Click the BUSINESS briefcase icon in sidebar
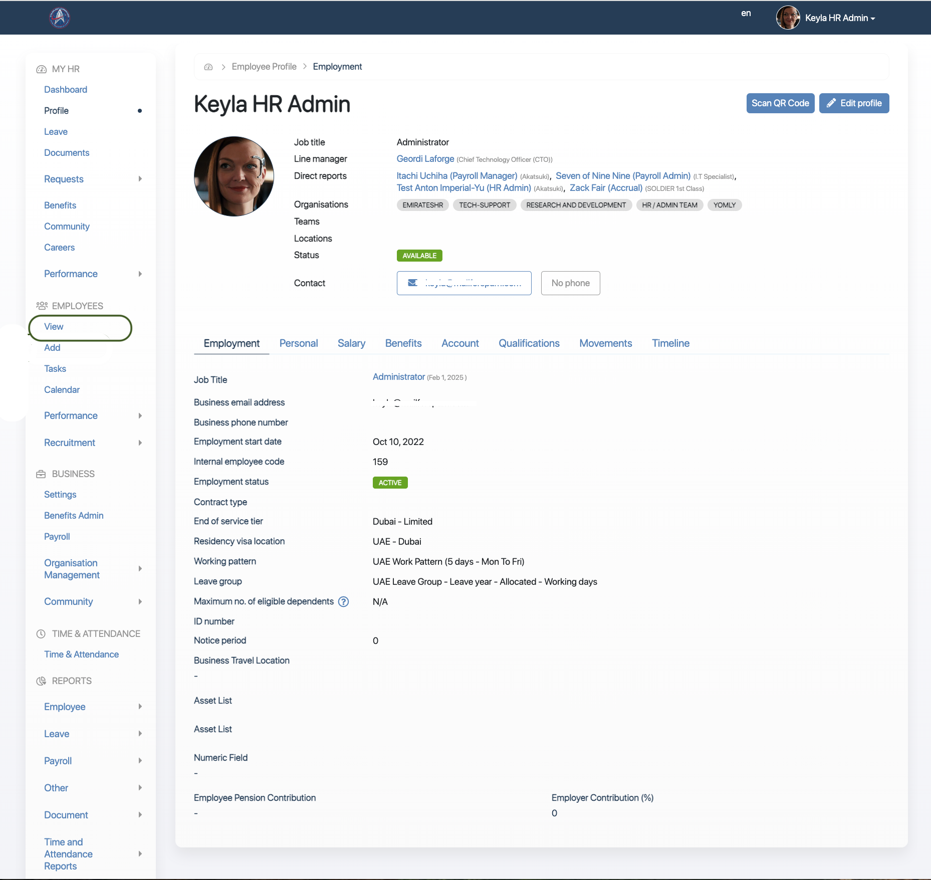The width and height of the screenshot is (931, 880). click(41, 474)
